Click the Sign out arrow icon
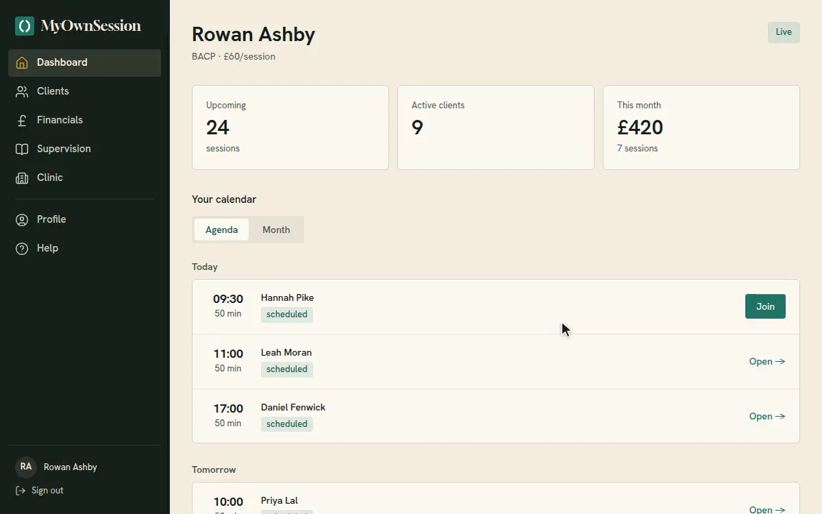 tap(21, 491)
